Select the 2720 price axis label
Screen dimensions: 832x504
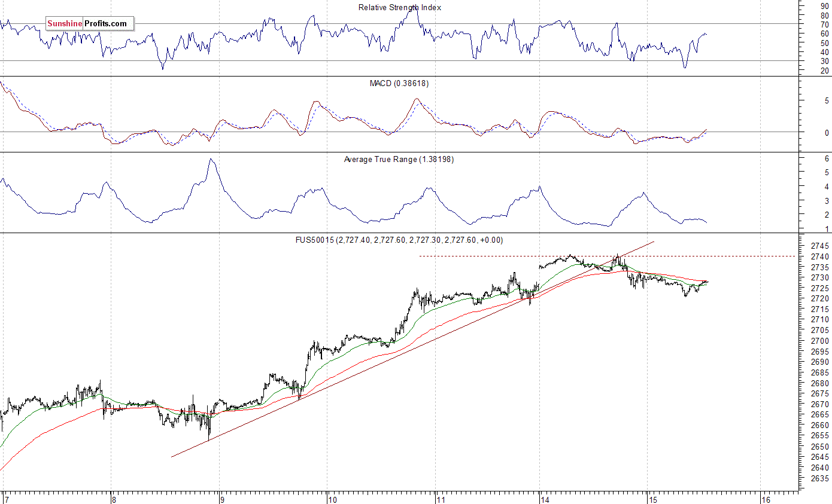tap(821, 298)
